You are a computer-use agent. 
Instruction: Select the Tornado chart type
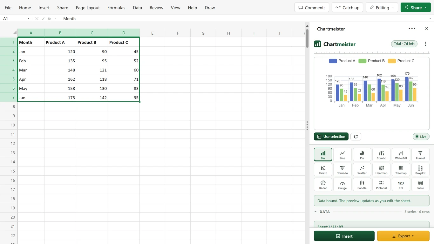coord(342,170)
